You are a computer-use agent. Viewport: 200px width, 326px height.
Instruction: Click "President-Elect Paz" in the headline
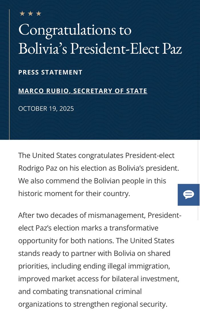pyautogui.click(x=126, y=48)
